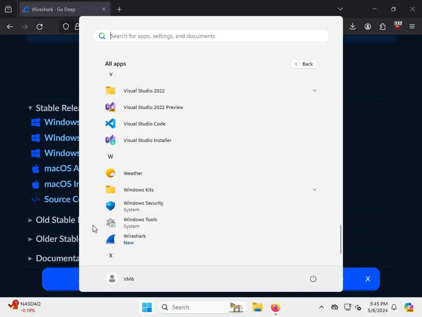Open Visual Studio Installer

pos(211,140)
